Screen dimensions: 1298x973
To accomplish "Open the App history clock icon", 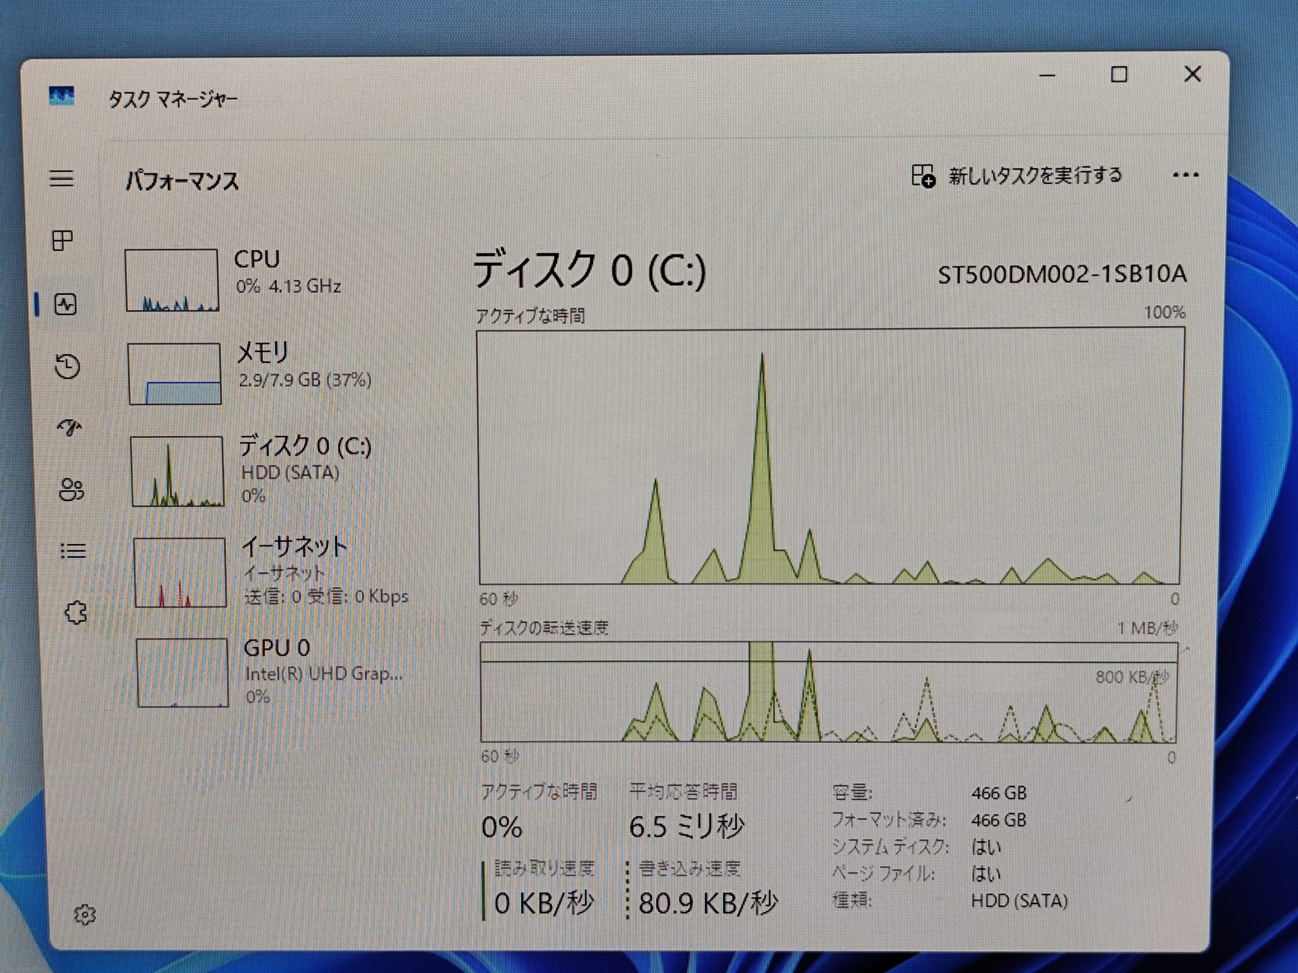I will [x=67, y=366].
